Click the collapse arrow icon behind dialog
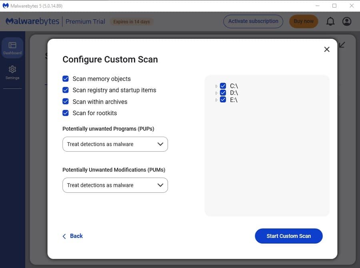360x268 pixels. click(x=342, y=45)
